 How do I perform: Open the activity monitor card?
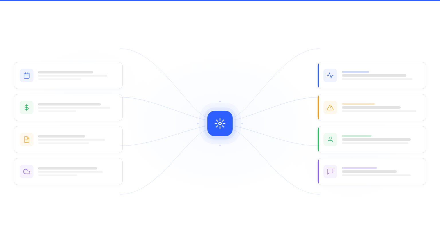click(x=372, y=75)
